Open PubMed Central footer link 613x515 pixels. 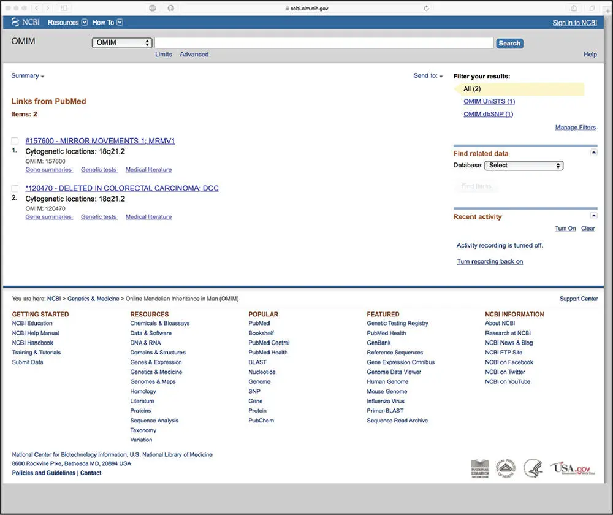coord(269,343)
